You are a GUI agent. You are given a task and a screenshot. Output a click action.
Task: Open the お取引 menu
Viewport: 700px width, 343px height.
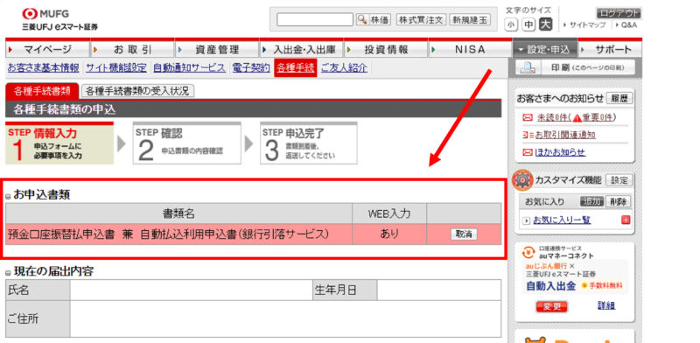point(132,50)
